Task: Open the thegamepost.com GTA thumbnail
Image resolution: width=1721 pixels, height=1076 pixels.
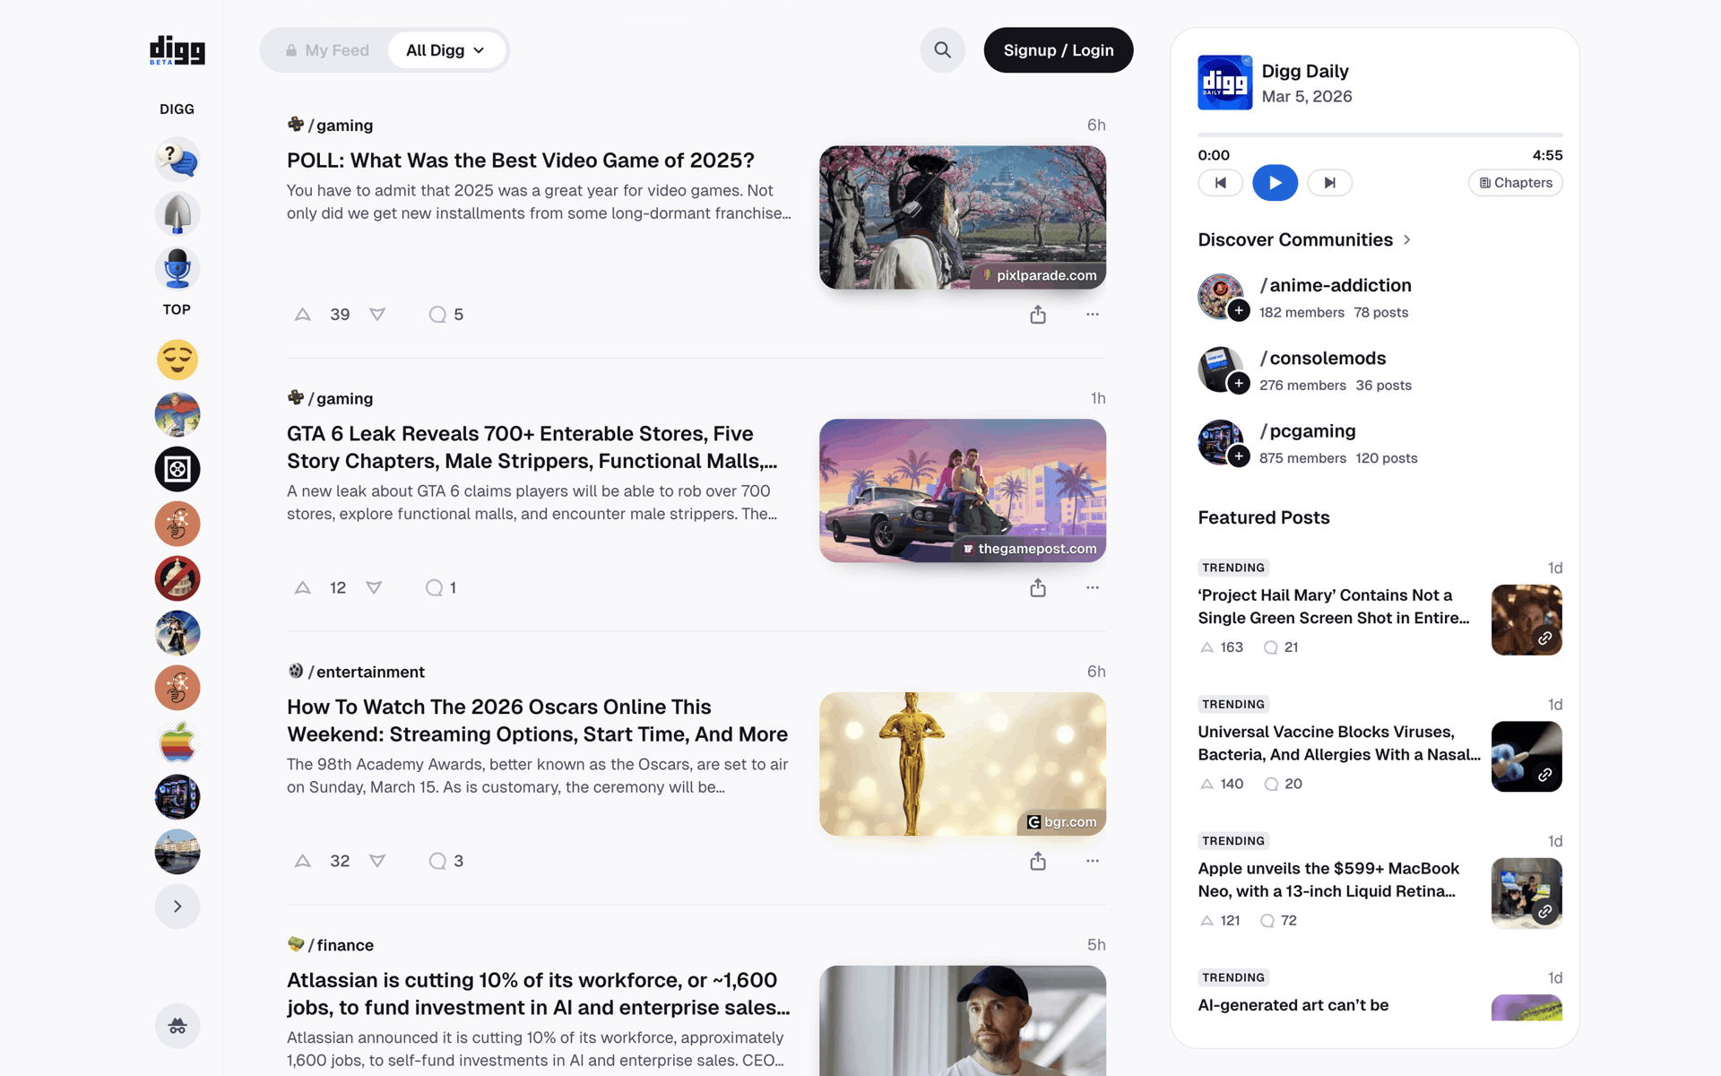Action: pyautogui.click(x=962, y=490)
